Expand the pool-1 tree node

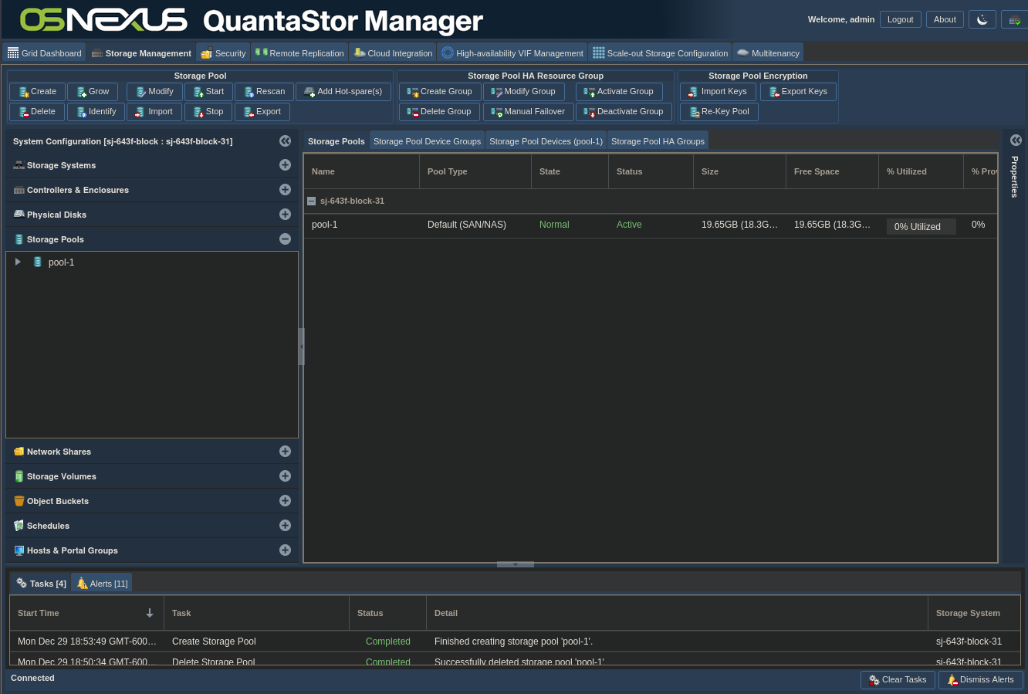click(18, 262)
